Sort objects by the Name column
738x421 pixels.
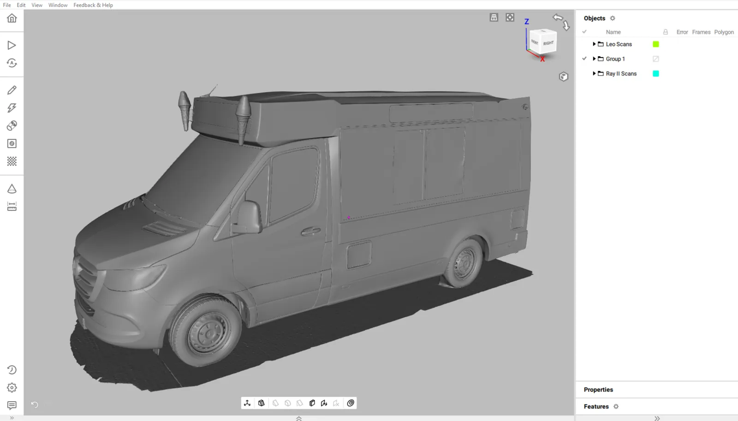[613, 32]
